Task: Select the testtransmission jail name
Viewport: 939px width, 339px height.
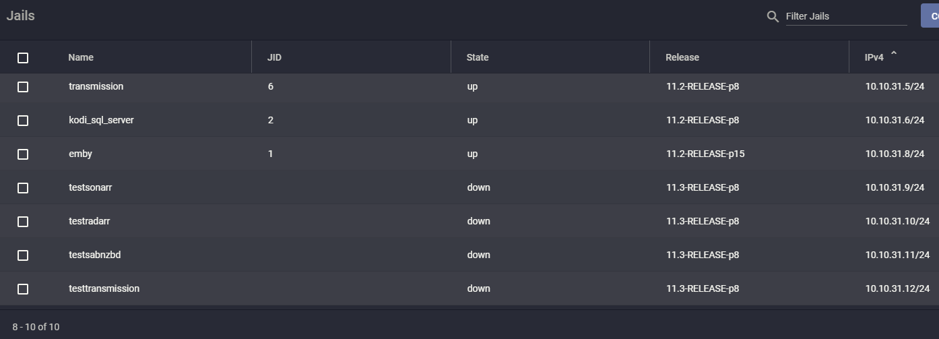Action: coord(104,288)
